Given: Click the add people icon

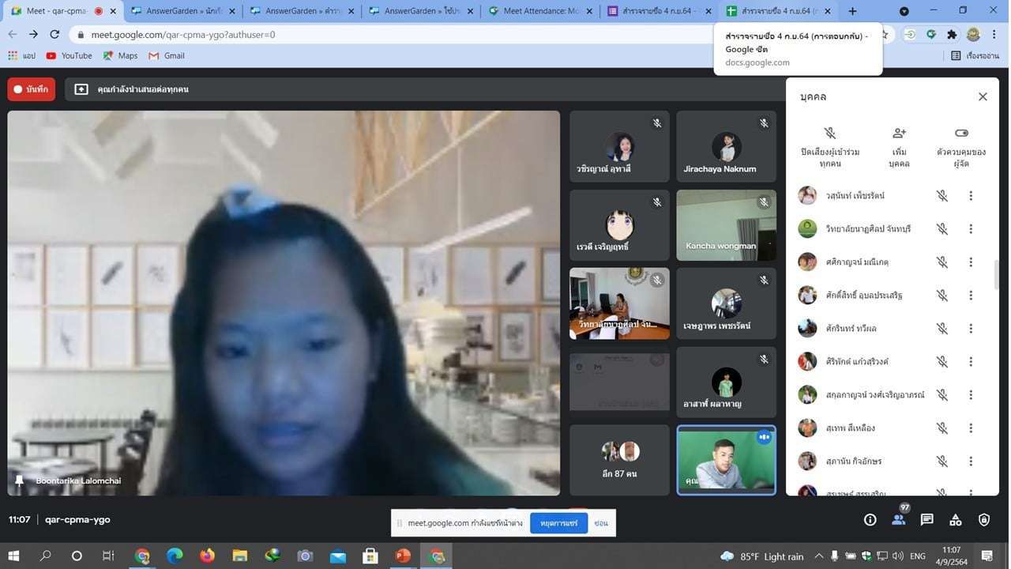Looking at the screenshot, I should coord(899,134).
